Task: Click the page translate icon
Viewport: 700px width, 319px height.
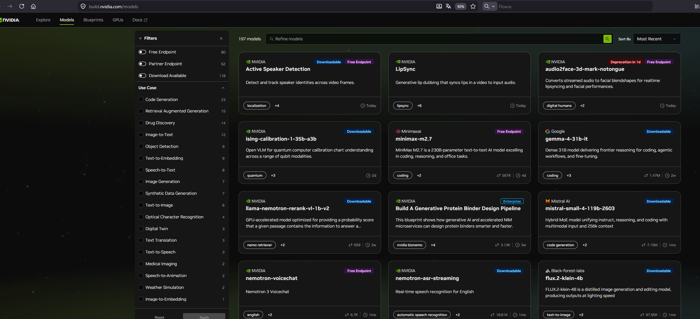Action: coord(448,6)
